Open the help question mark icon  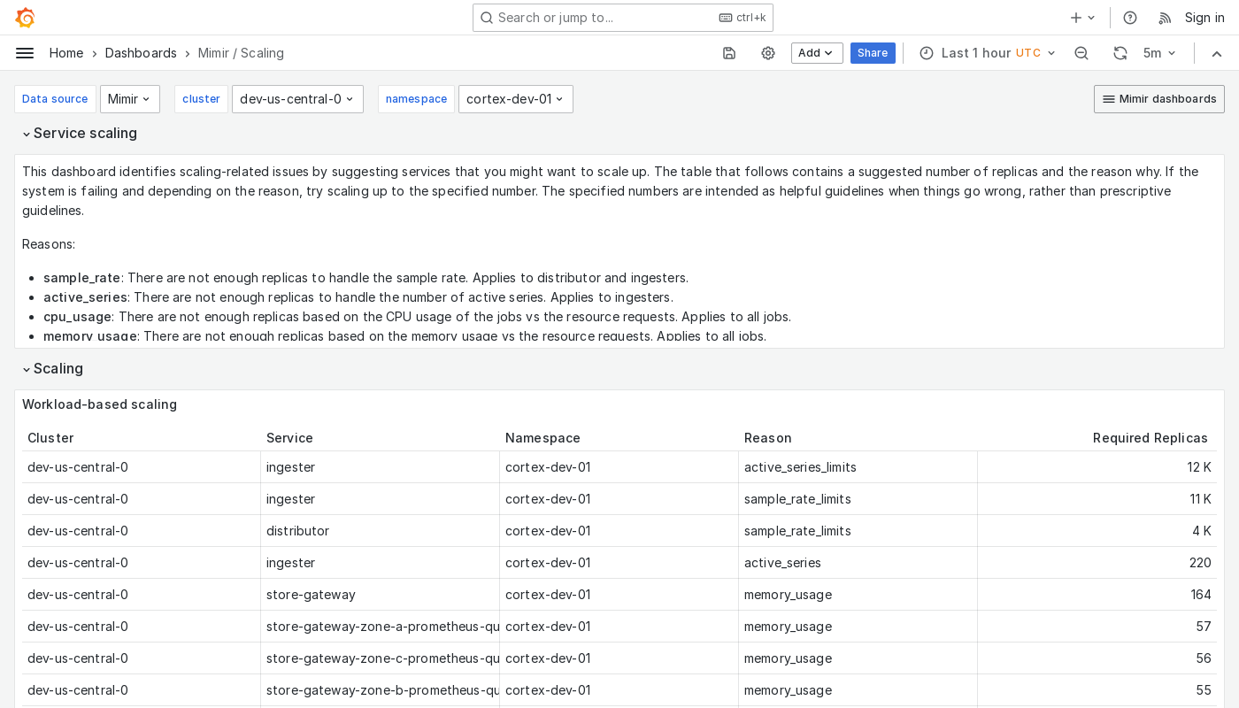click(x=1130, y=18)
